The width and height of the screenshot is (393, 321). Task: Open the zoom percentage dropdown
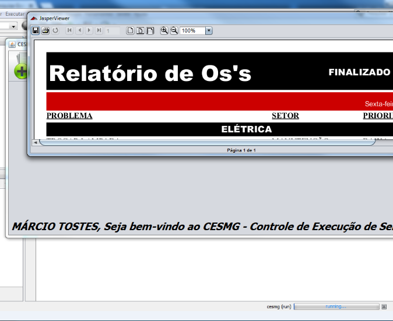(209, 31)
